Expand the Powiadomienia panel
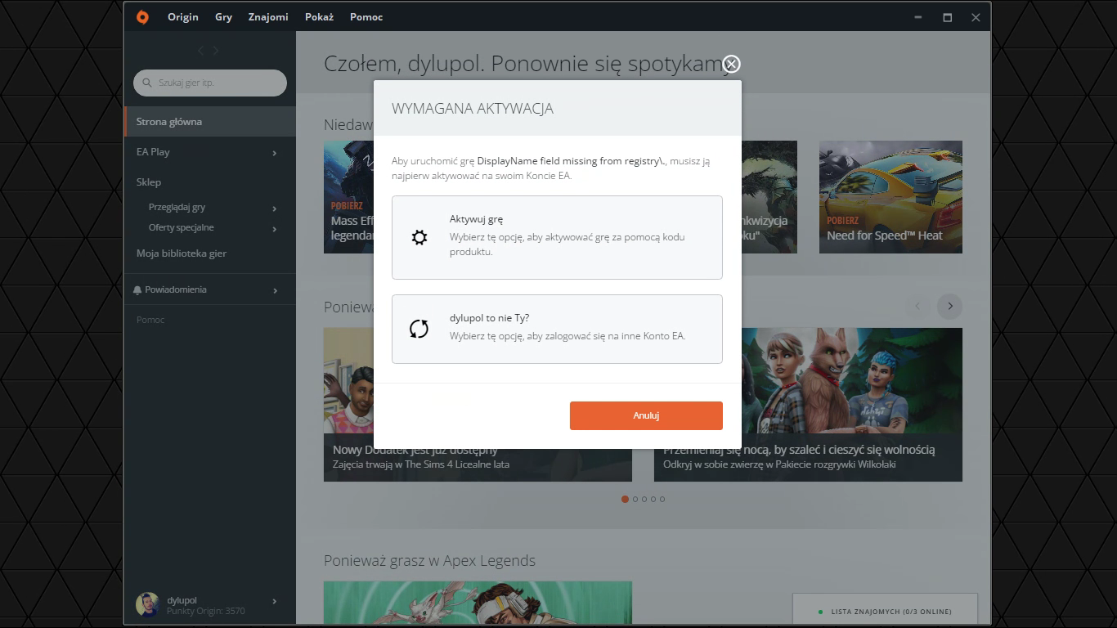Viewport: 1117px width, 628px height. (275, 290)
